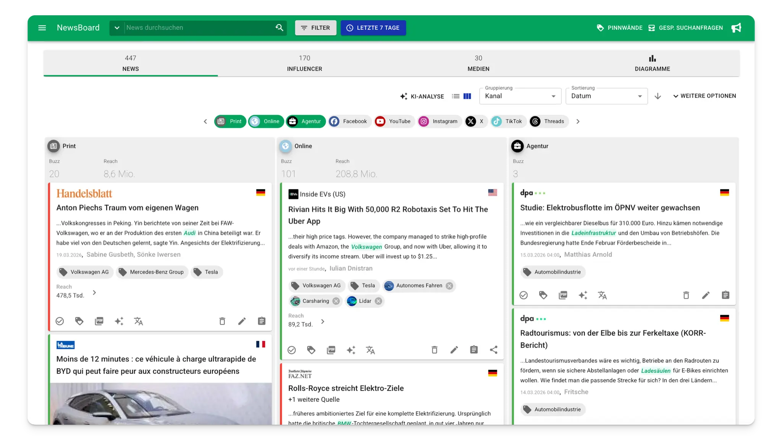The height and width of the screenshot is (440, 782).
Task: Enable the Instagram channel chip
Action: point(439,121)
